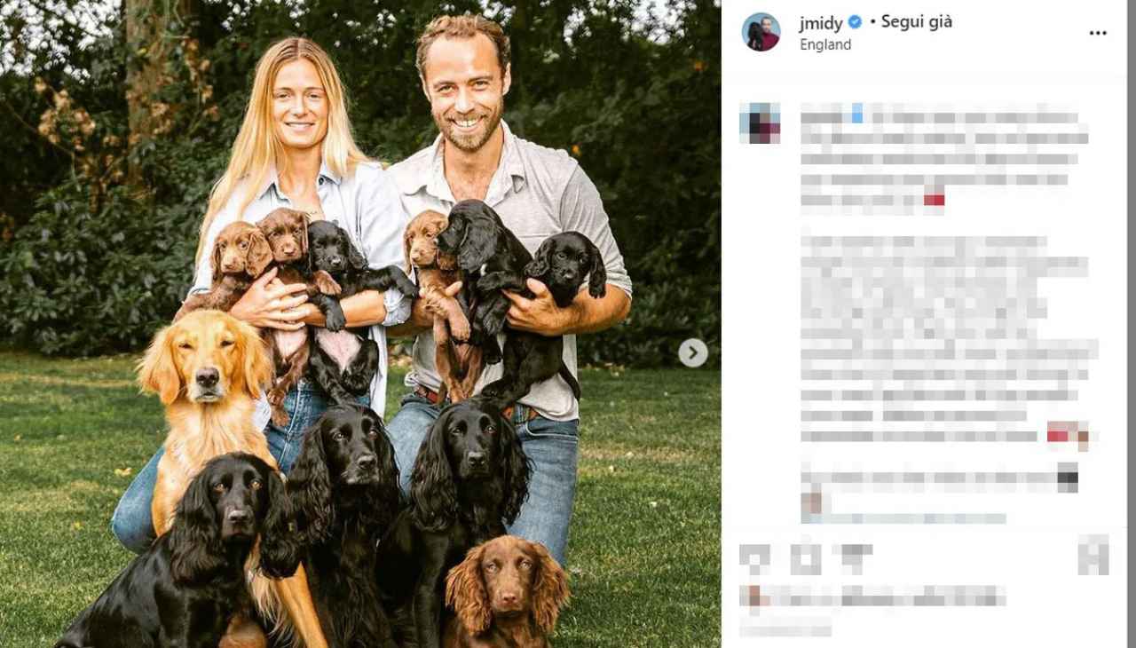Viewport: 1136px width, 648px height.
Task: Click the blurred avatar beside the caption
Action: click(760, 123)
